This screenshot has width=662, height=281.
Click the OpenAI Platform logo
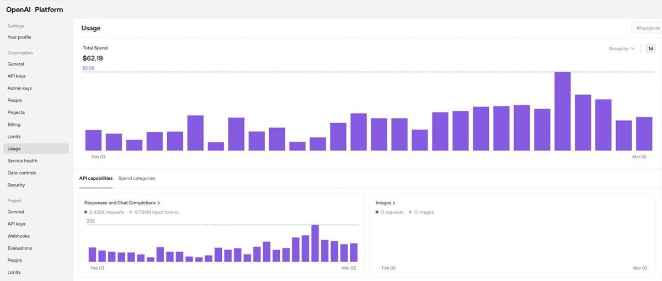pos(34,9)
